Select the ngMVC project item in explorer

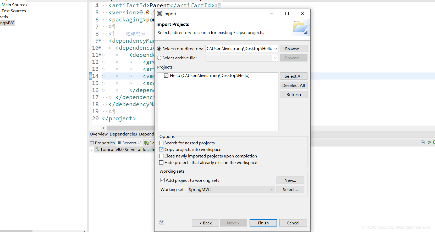coord(7,23)
